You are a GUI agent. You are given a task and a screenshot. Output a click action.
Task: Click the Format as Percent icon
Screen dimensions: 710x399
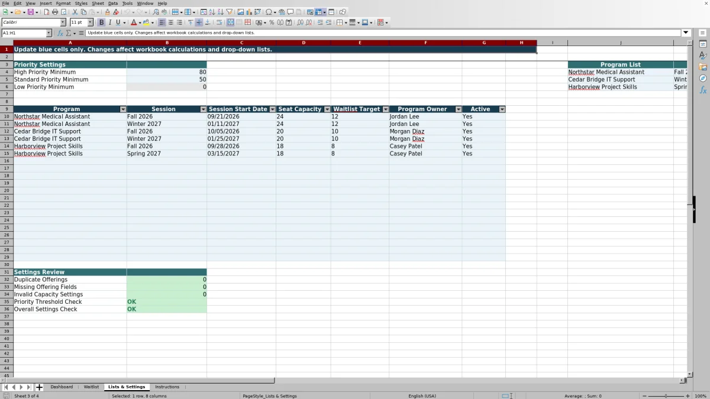pyautogui.click(x=272, y=22)
